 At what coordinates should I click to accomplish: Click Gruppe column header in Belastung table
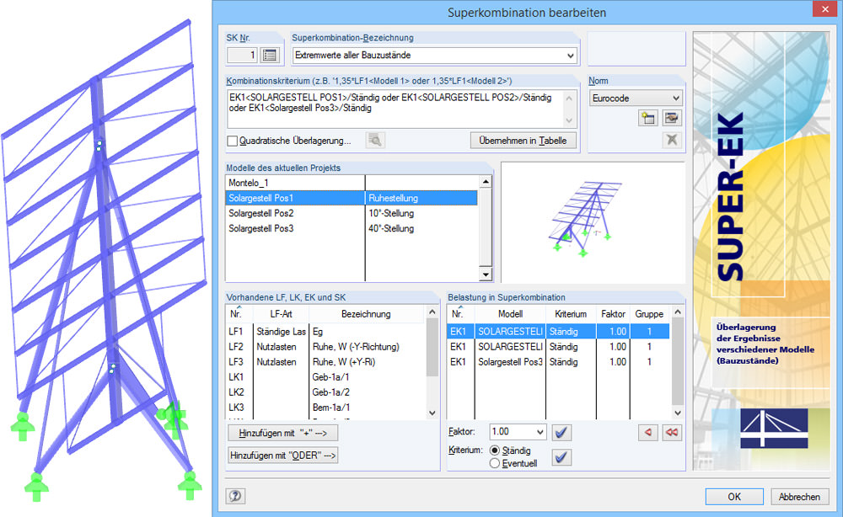coord(649,314)
